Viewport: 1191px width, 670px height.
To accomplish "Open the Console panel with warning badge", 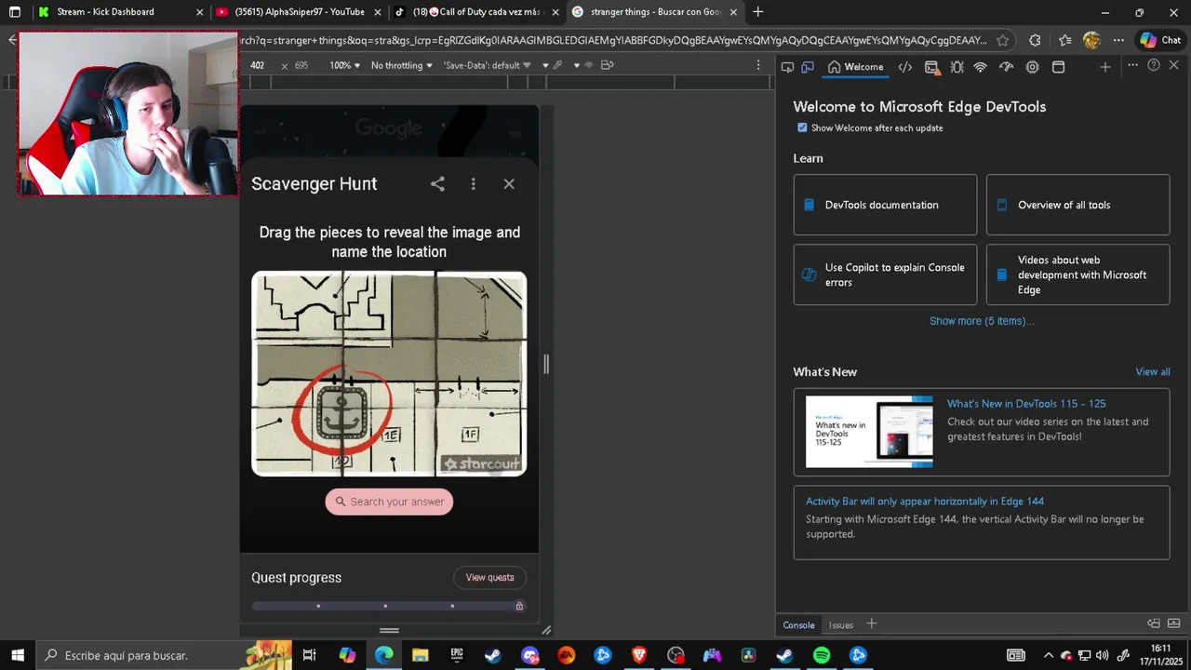I will point(931,67).
